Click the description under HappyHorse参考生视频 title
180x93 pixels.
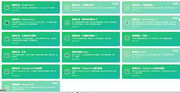pyautogui.click(x=155, y=72)
